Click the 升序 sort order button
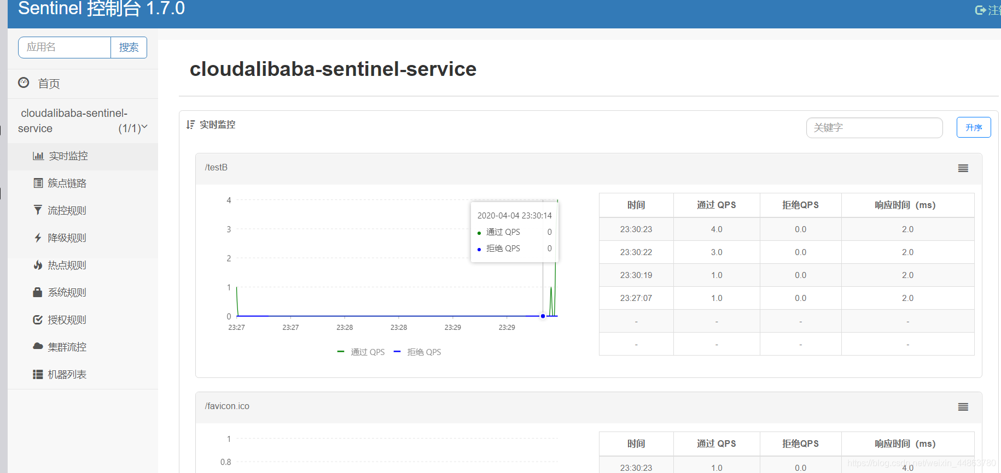Image resolution: width=1001 pixels, height=473 pixels. tap(974, 127)
